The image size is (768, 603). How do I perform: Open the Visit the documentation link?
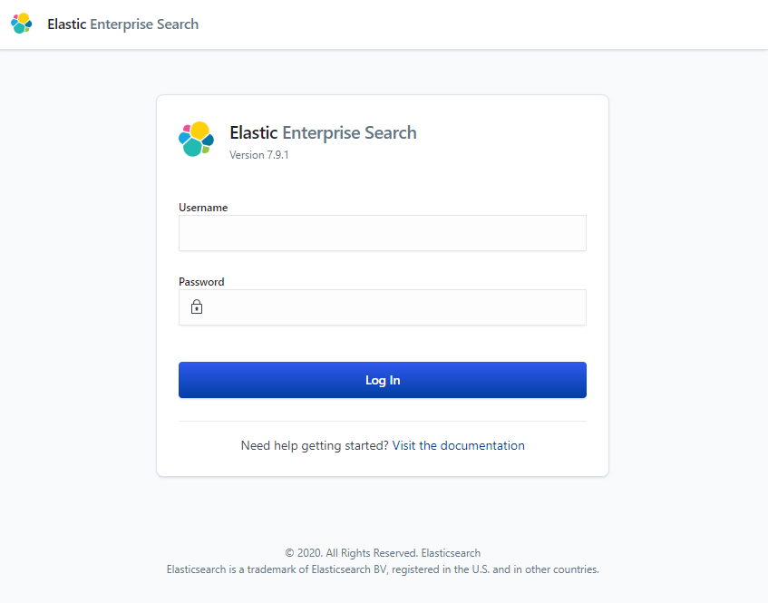(x=459, y=446)
